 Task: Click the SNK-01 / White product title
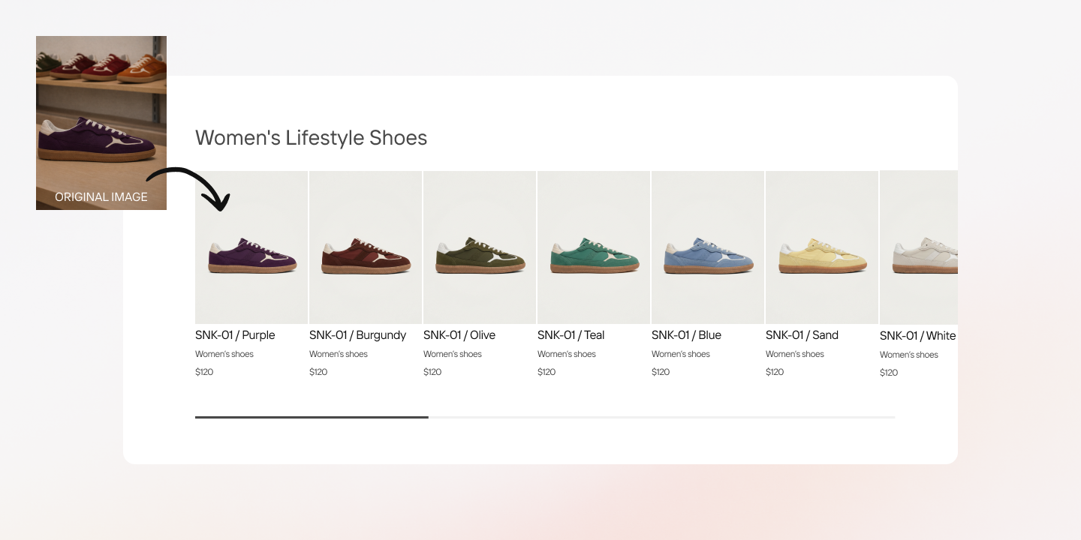pyautogui.click(x=917, y=336)
